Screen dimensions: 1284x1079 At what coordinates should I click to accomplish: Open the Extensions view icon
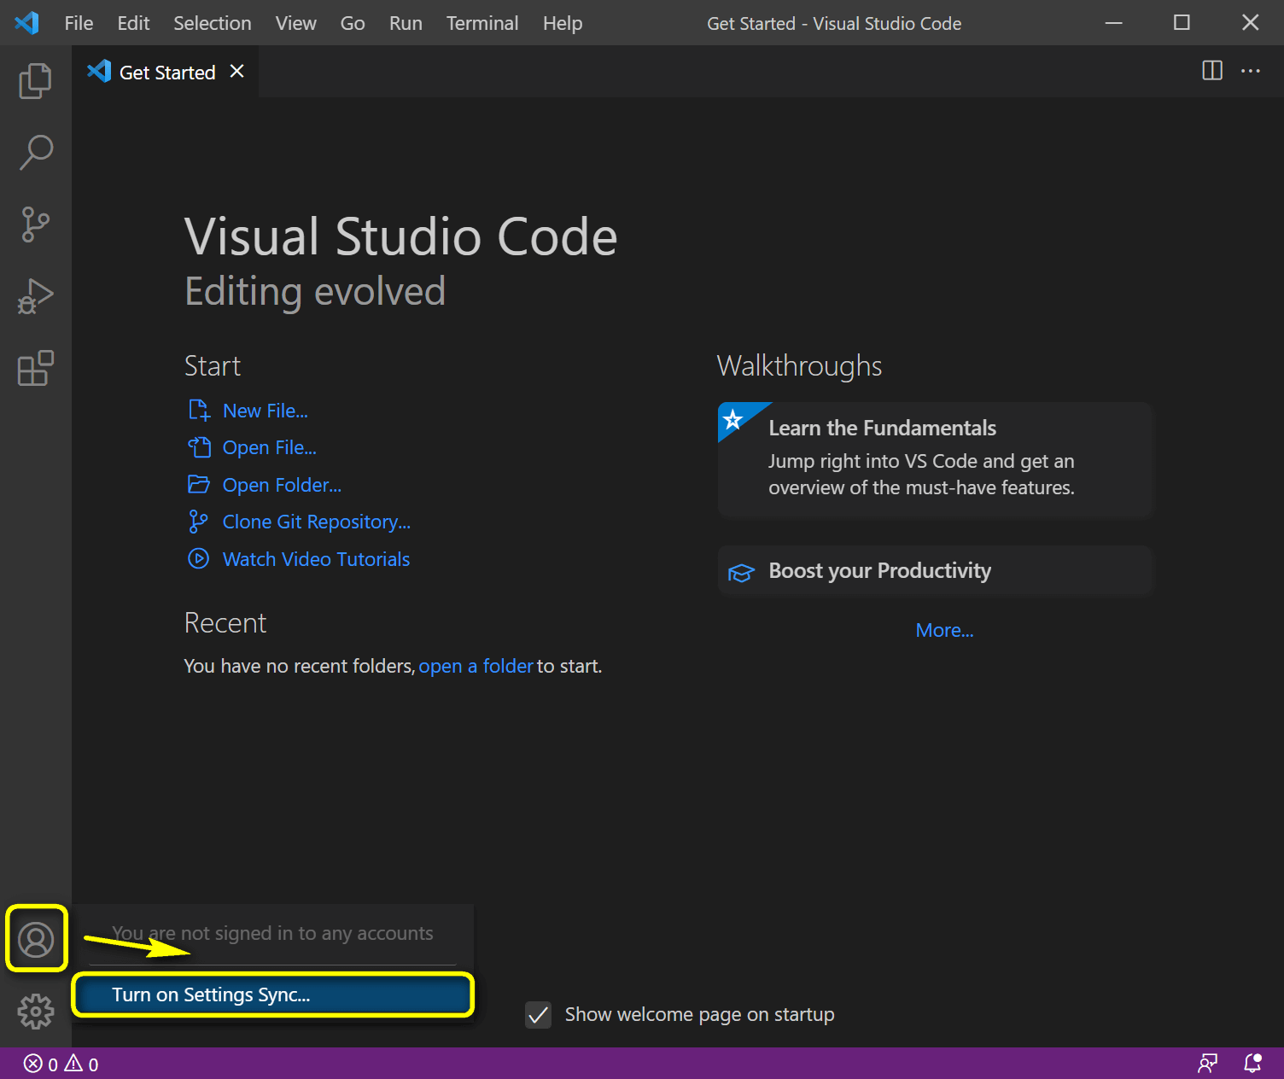click(35, 368)
